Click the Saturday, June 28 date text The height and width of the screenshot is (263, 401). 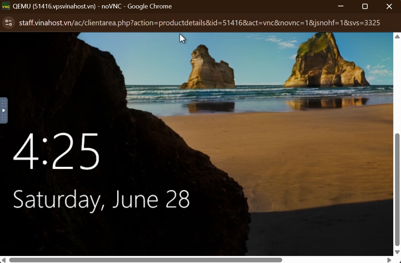tap(101, 199)
